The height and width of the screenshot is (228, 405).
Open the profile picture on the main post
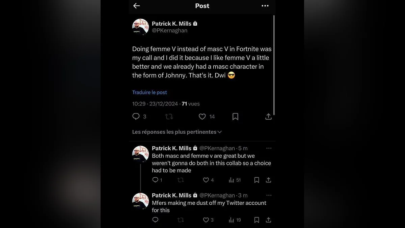tap(140, 27)
